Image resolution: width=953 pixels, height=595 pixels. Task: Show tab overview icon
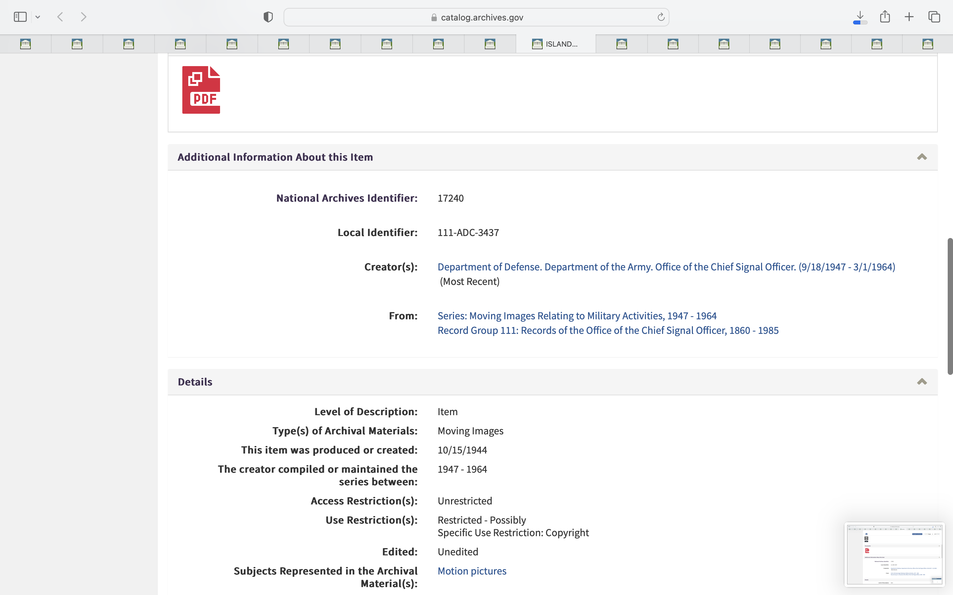[x=934, y=17]
